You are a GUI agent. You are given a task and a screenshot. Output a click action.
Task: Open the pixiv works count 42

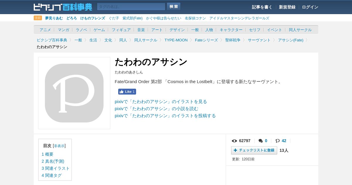[x=284, y=141]
